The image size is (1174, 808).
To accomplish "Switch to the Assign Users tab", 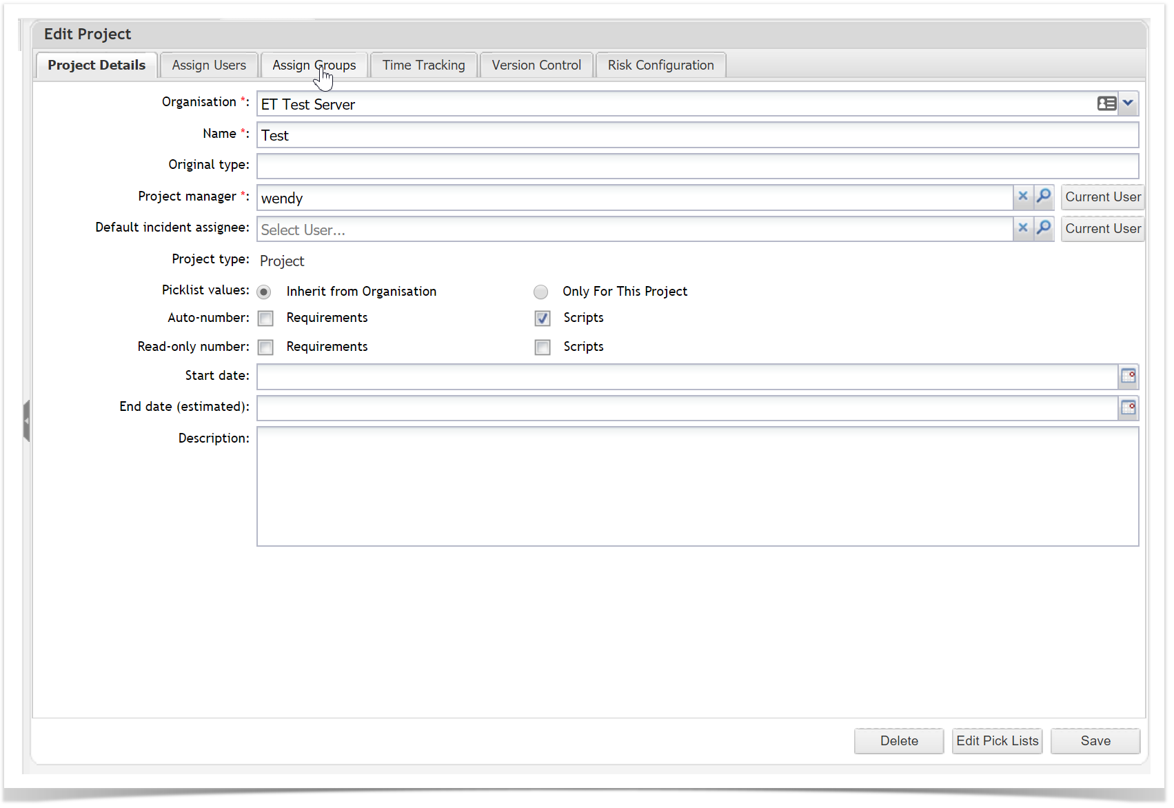I will pyautogui.click(x=209, y=65).
